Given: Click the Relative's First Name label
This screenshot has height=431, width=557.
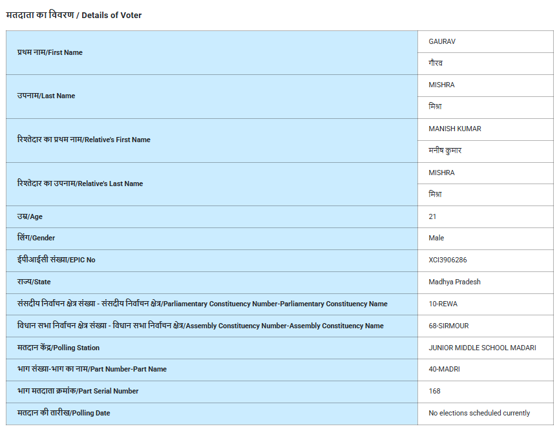Looking at the screenshot, I should tap(84, 140).
